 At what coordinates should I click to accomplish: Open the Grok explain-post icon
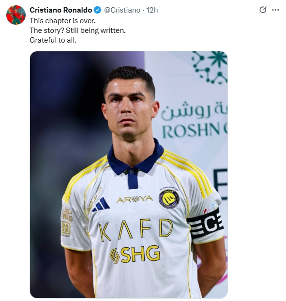coord(263,10)
